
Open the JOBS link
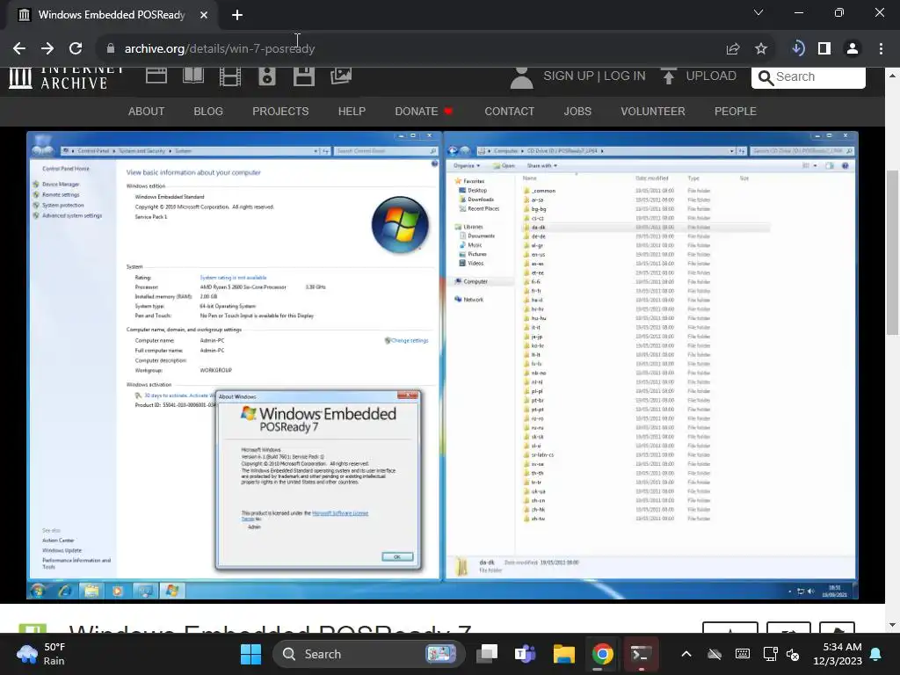click(x=577, y=112)
